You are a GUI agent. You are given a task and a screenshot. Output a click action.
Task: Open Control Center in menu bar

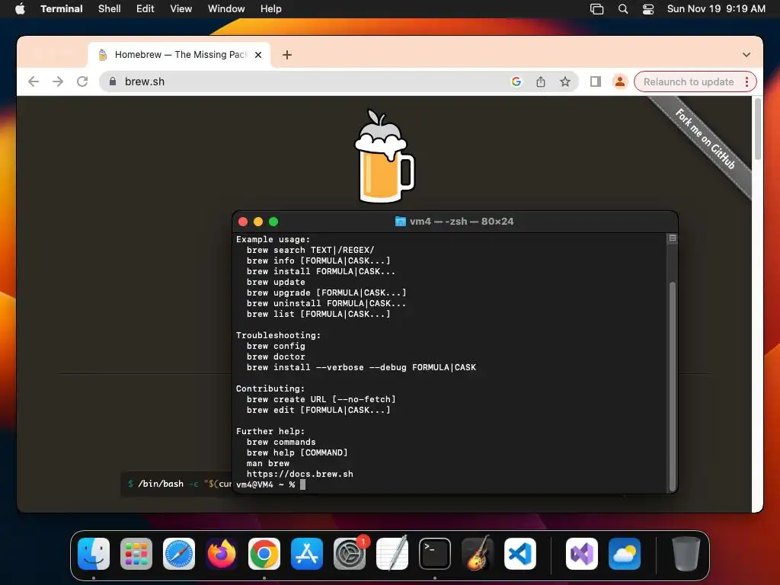point(648,9)
